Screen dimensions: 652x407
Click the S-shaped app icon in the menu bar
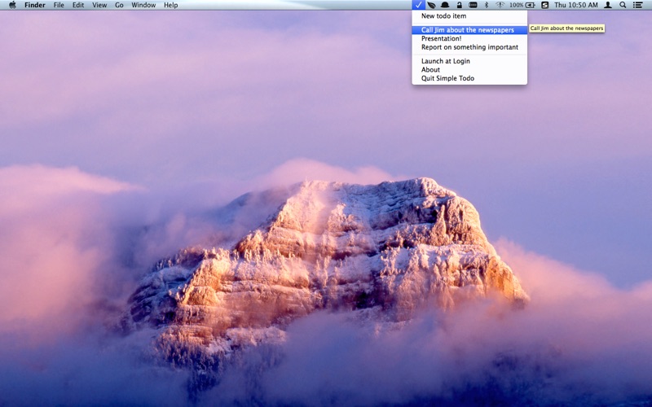click(544, 5)
